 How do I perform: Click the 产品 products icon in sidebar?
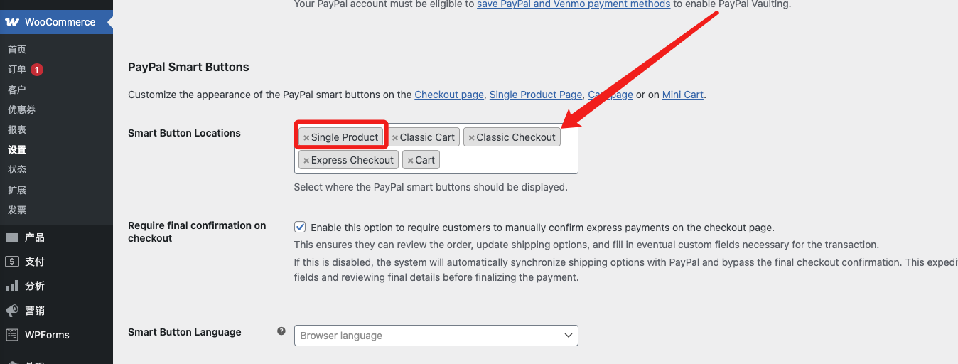pos(12,237)
